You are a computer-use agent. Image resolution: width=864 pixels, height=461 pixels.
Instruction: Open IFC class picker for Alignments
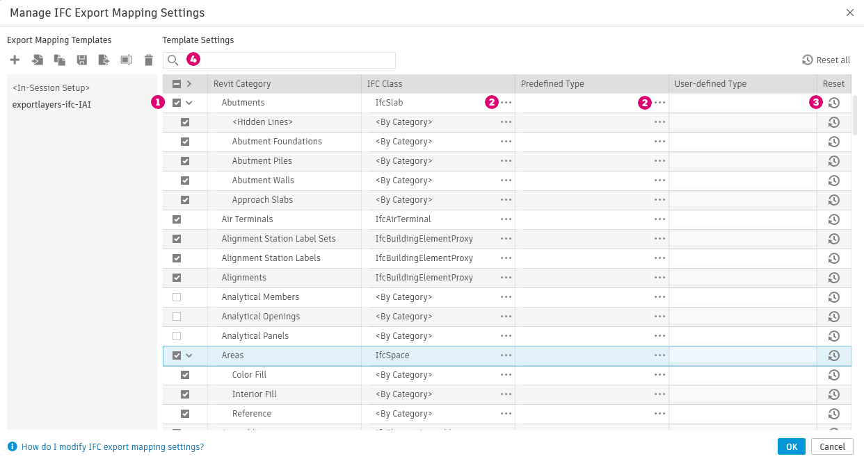[x=506, y=278]
